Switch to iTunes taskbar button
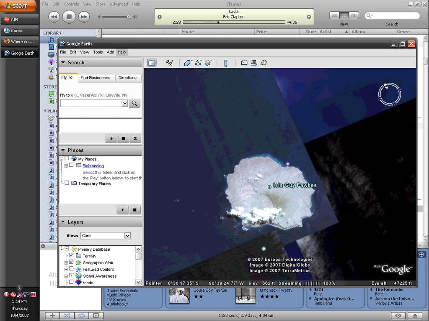The image size is (429, 321). tap(19, 31)
